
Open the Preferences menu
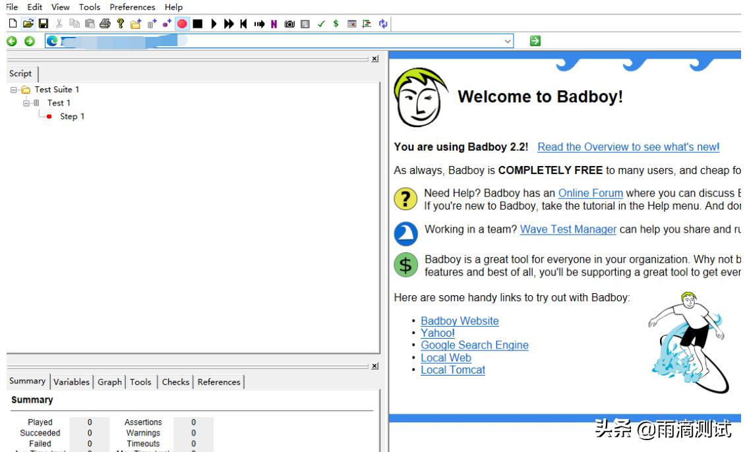132,7
